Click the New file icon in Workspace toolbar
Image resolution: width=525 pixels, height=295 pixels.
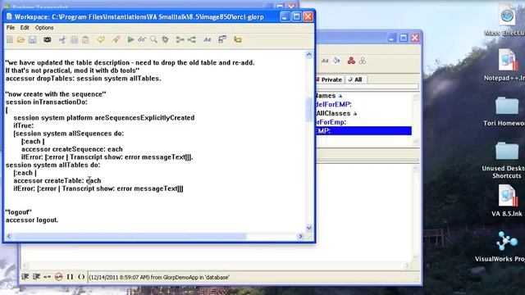coord(10,40)
